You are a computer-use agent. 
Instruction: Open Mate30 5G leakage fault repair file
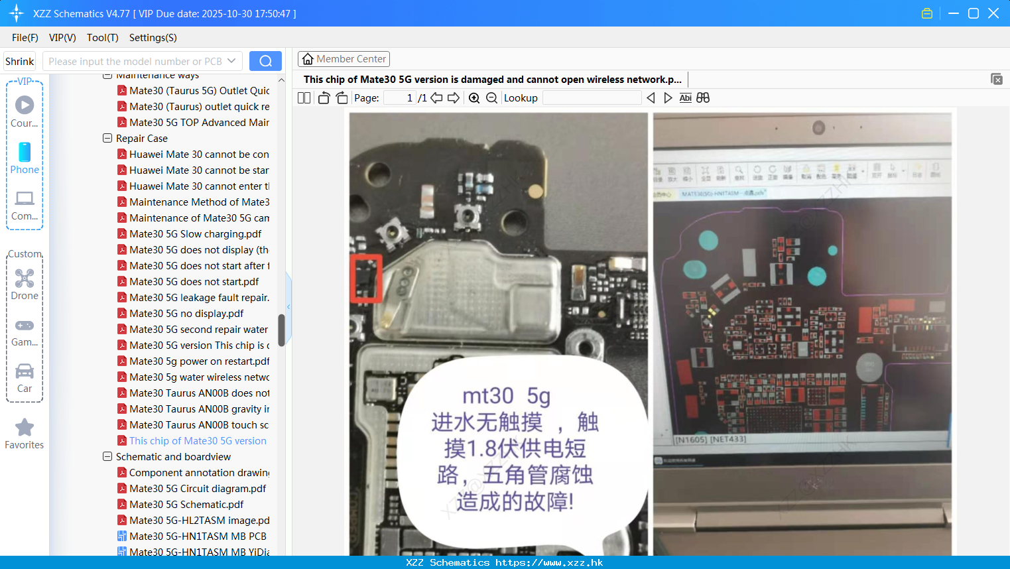pos(199,298)
